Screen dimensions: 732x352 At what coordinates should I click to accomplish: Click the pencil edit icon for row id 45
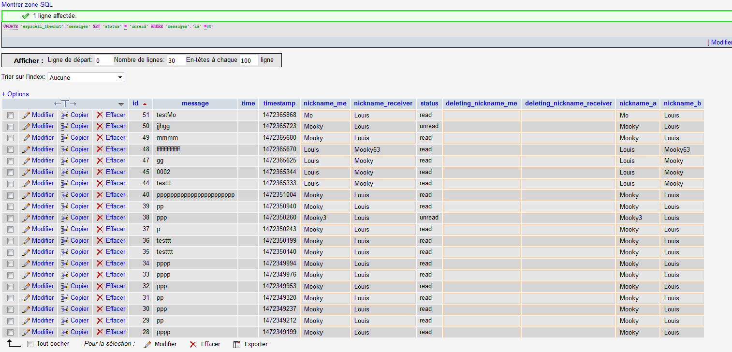(x=26, y=172)
